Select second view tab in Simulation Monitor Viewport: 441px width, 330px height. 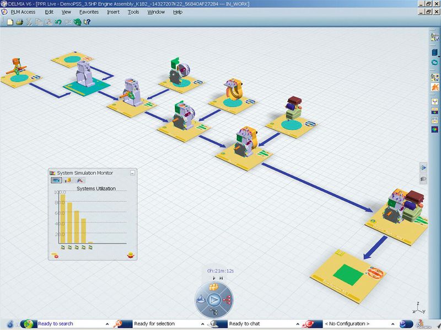click(68, 180)
